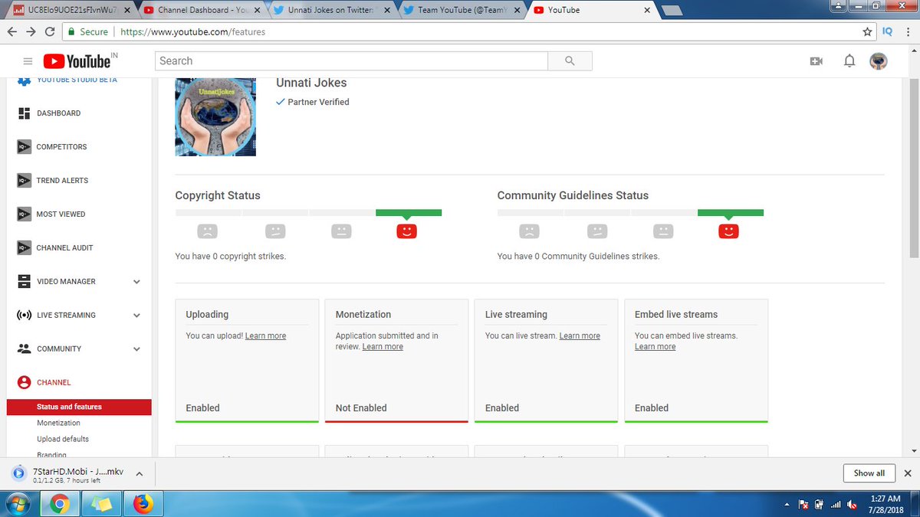The width and height of the screenshot is (920, 517).
Task: Click in the YouTube search field
Action: coord(351,61)
